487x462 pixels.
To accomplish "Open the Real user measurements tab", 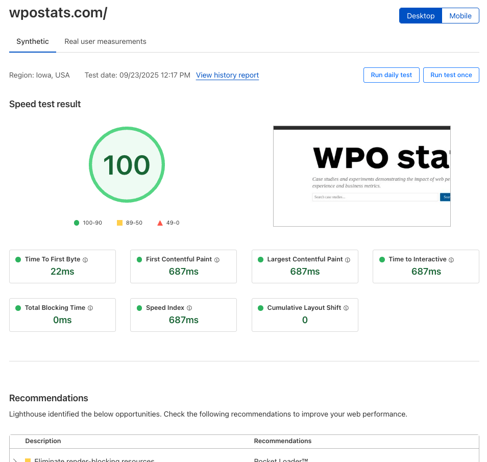I will point(105,41).
